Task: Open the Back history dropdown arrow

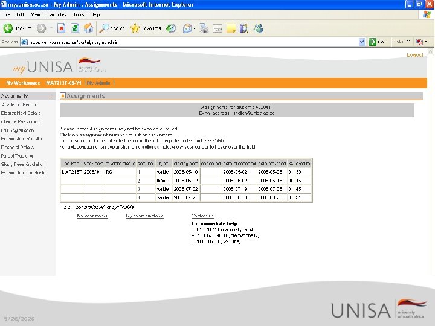Action: click(30, 28)
